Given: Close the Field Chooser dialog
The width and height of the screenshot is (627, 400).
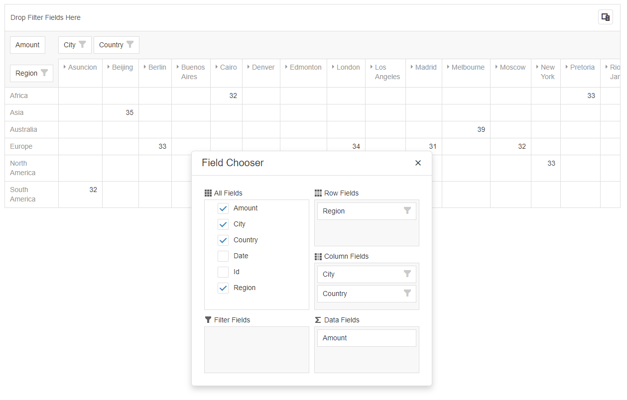Looking at the screenshot, I should tap(418, 163).
